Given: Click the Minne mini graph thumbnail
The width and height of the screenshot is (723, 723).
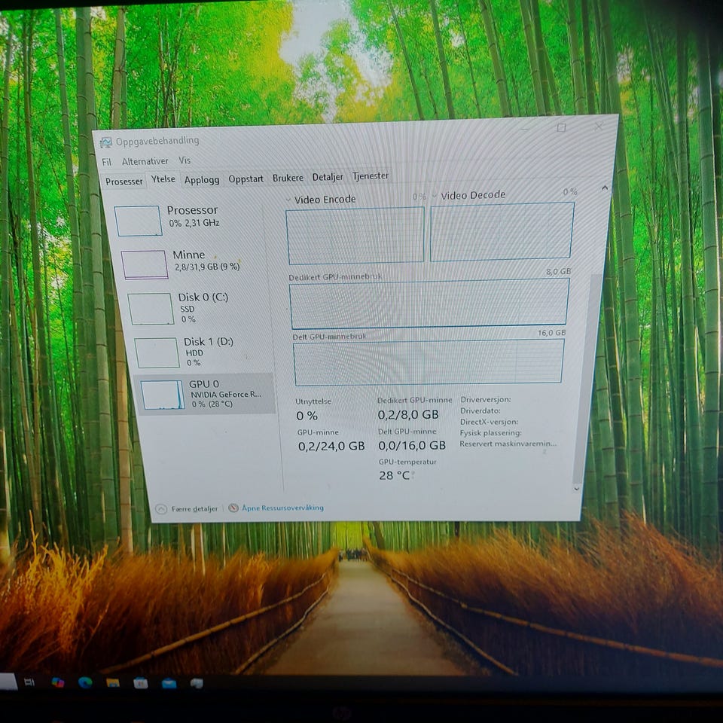Looking at the screenshot, I should pos(145,264).
